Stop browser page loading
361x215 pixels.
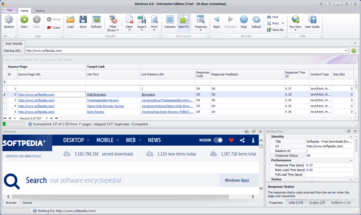point(244,22)
